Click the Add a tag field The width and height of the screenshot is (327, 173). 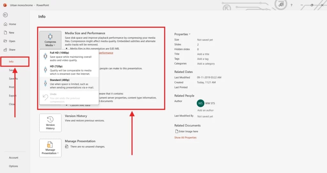[x=203, y=59]
